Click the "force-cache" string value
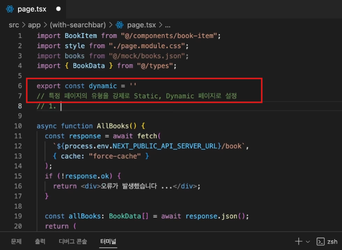Image resolution: width=342 pixels, height=250 pixels. tap(115, 156)
